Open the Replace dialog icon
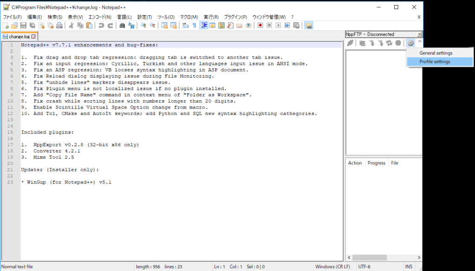 131,26
